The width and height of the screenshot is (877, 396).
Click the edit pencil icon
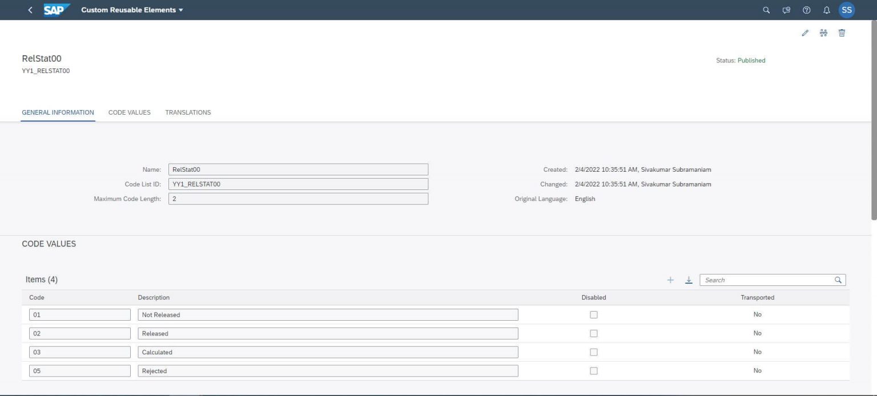coord(805,33)
